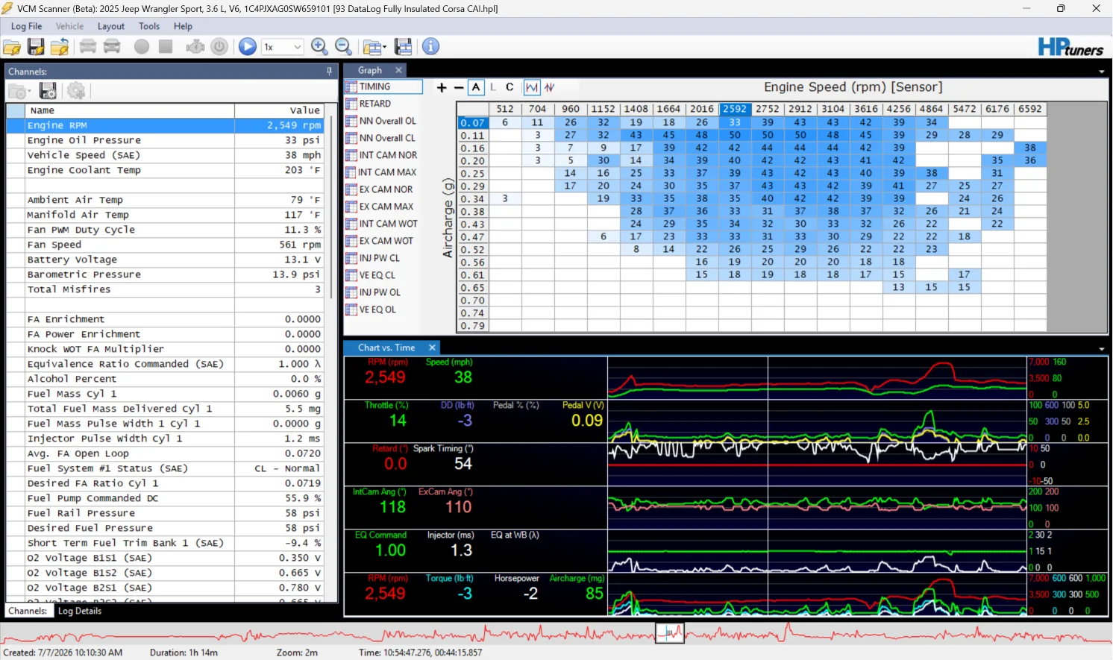Save the channel config in the Channels panel
This screenshot has height=660, width=1113.
point(48,91)
